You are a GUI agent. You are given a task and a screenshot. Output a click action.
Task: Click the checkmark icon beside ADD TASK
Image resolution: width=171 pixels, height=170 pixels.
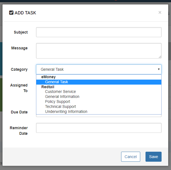coord(11,13)
